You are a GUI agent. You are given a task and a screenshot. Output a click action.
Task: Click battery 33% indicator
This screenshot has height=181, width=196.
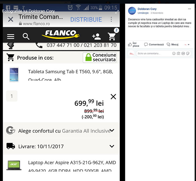[96, 8]
